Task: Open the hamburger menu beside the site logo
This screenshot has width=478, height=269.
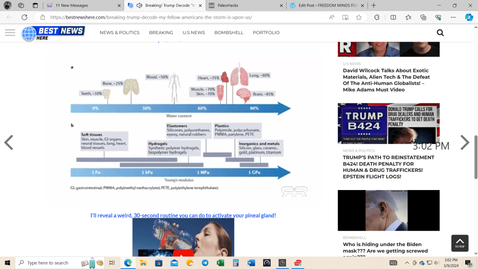Action: coord(10,33)
